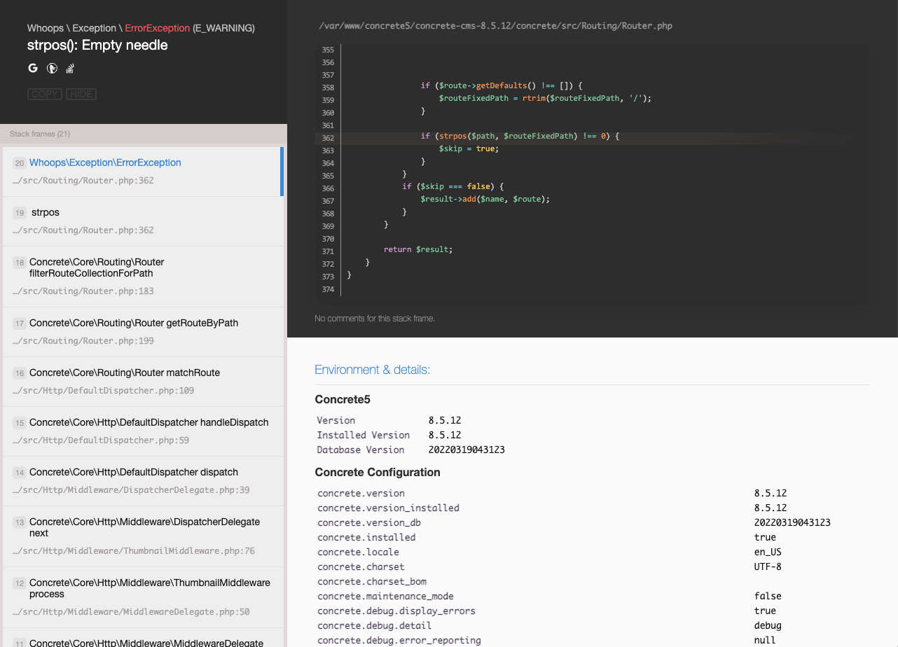Select frame 12 ThumbnailMiddleware process
898x647 pixels.
(x=143, y=597)
